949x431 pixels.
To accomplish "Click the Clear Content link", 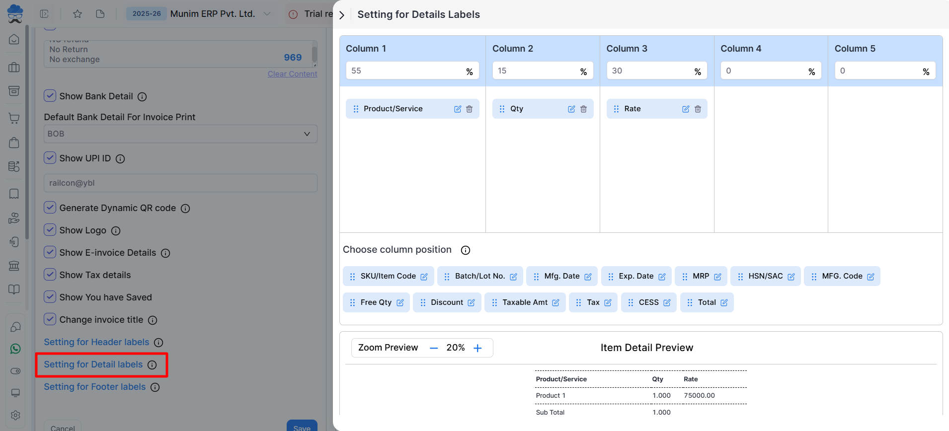I will (292, 74).
